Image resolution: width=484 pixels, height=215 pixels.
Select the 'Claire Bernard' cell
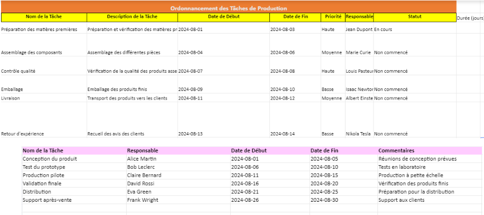point(179,175)
